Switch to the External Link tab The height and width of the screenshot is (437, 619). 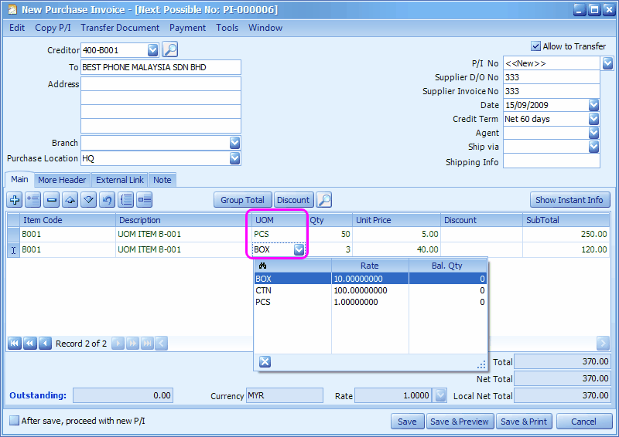pos(120,180)
